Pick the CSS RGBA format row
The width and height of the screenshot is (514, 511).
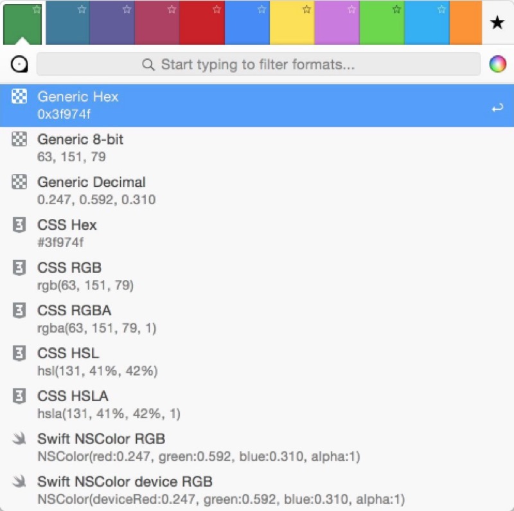[257, 319]
